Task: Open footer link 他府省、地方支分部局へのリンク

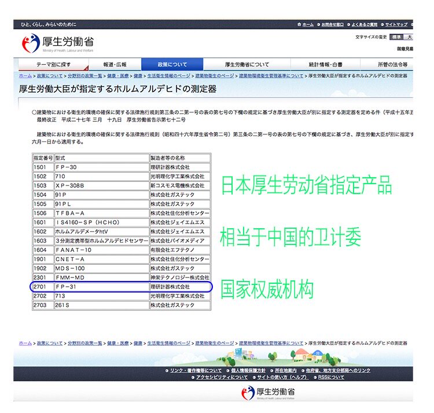Action: point(338,371)
